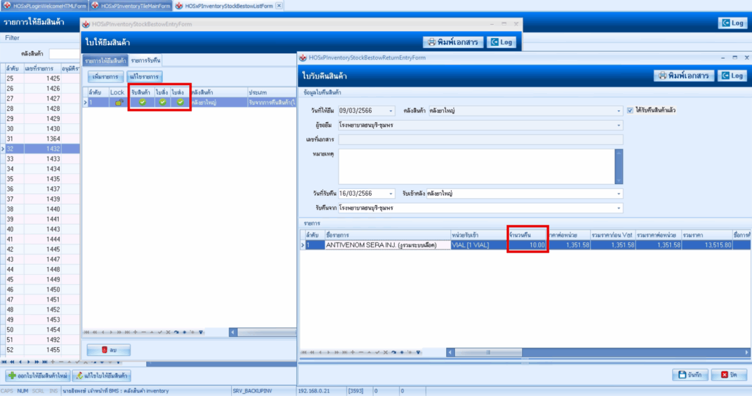The image size is (752, 396).
Task: Click the รับสินค้า green check icon
Action: click(x=142, y=102)
